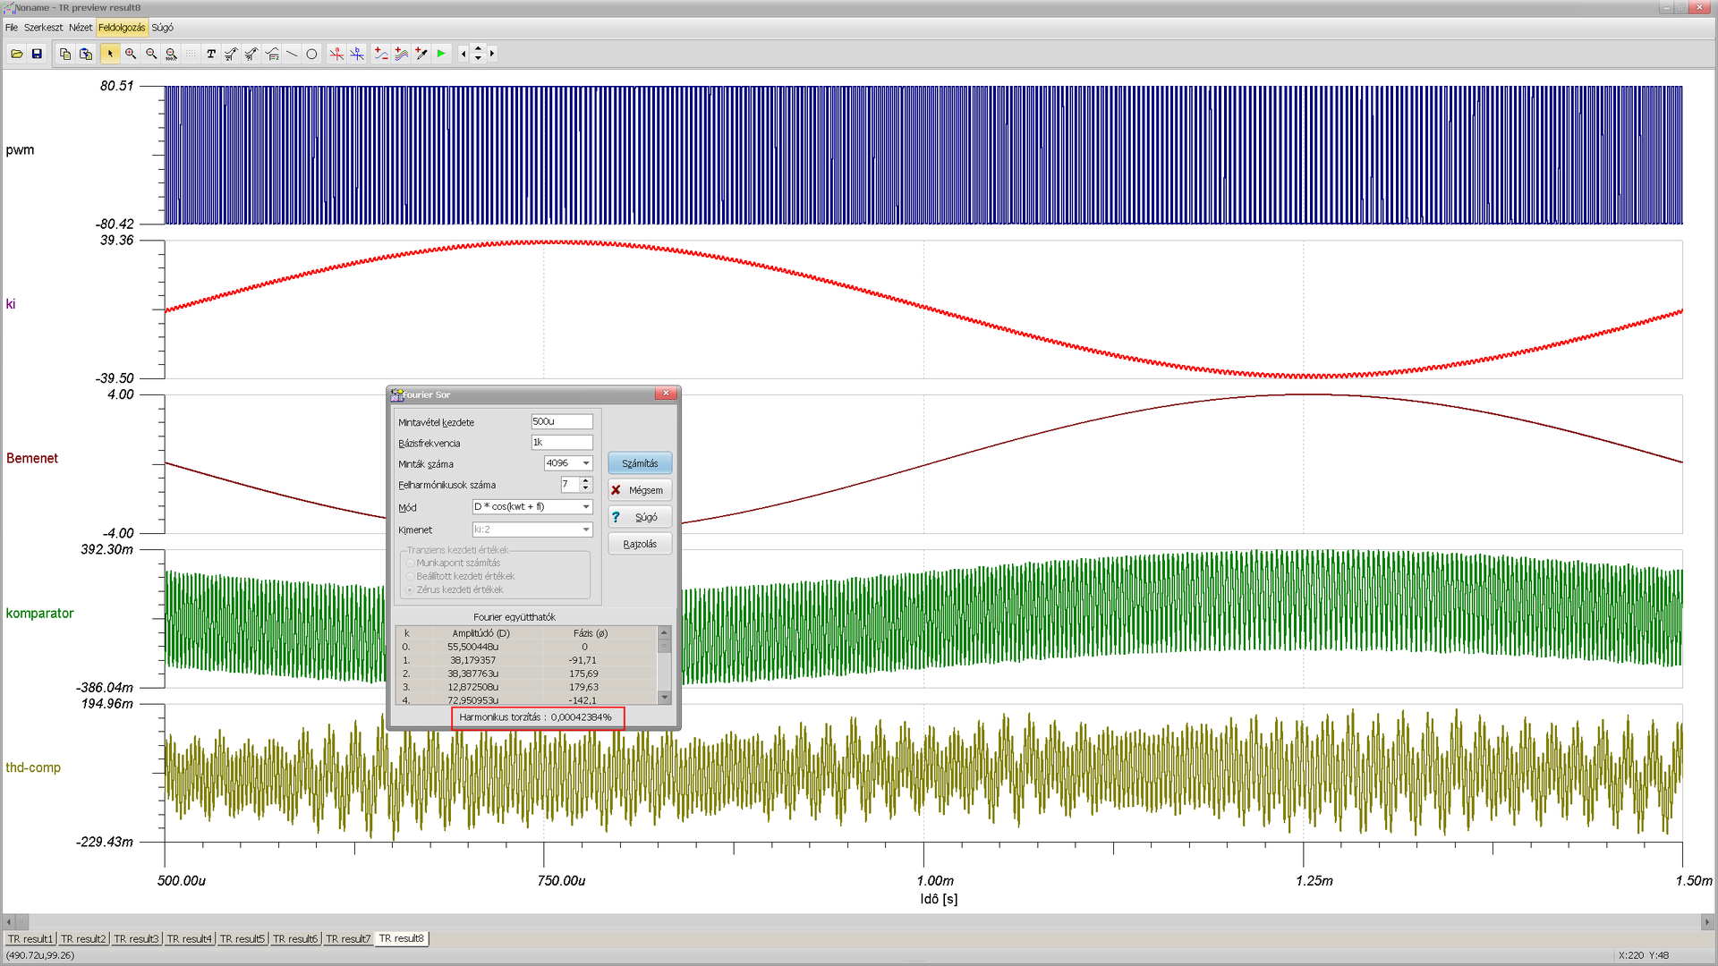This screenshot has width=1718, height=966.
Task: Open the 'Minták száma' dropdown
Action: coord(586,463)
